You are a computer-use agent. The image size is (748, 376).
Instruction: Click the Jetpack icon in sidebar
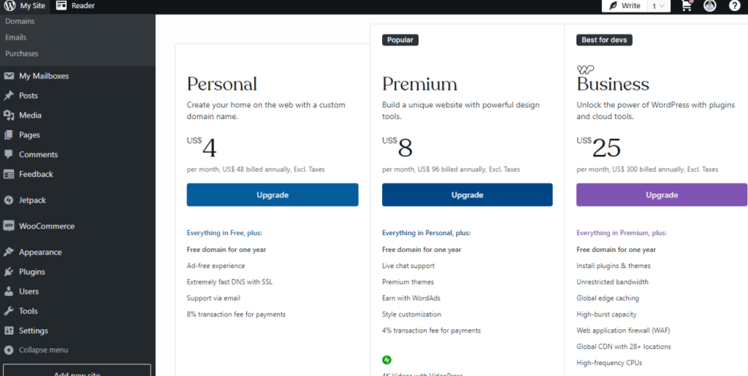(x=9, y=200)
